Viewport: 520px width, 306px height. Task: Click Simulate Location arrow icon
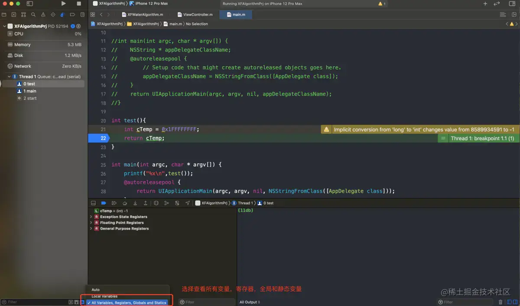(187, 203)
